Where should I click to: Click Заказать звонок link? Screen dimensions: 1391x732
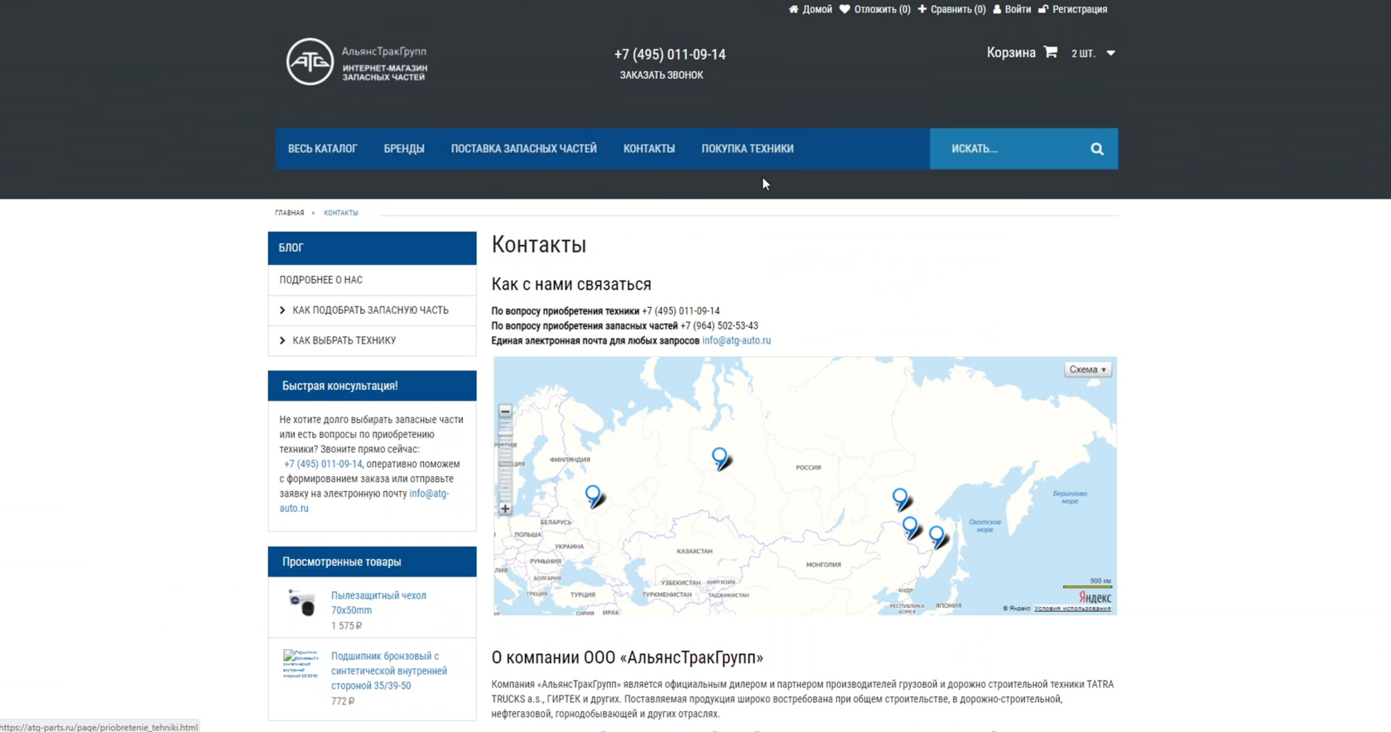[x=662, y=75]
